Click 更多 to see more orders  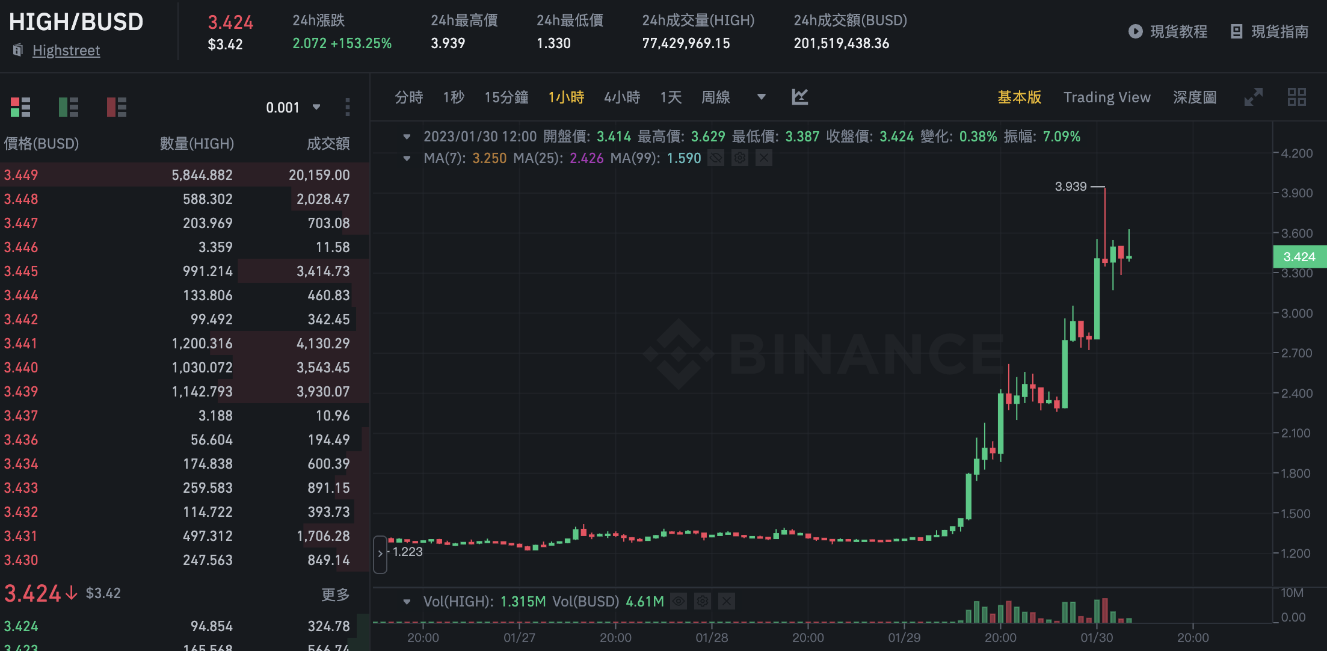point(335,594)
